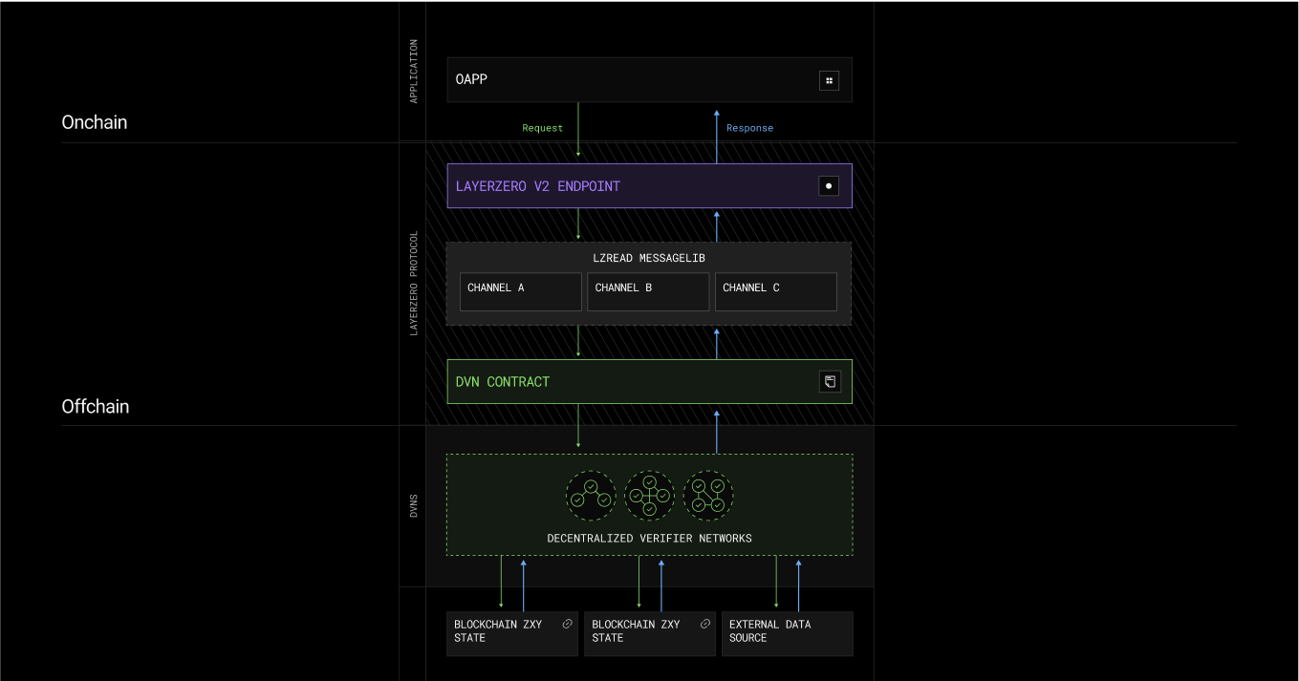
Task: Open the document icon on DVN Contract
Action: click(x=828, y=381)
